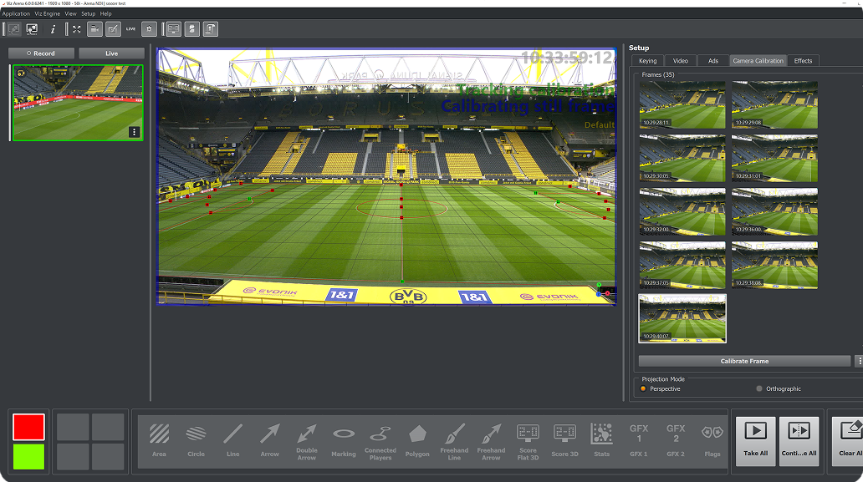The width and height of the screenshot is (863, 482).
Task: Open the Setup menu
Action: pos(88,13)
